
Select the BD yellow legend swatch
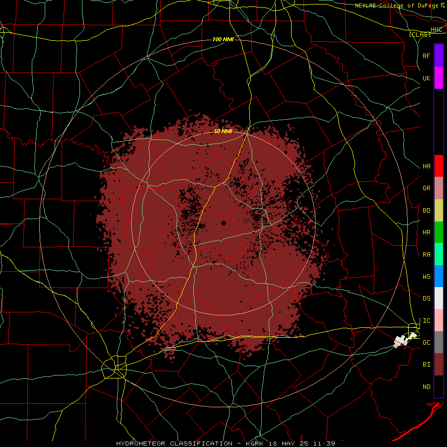point(439,211)
